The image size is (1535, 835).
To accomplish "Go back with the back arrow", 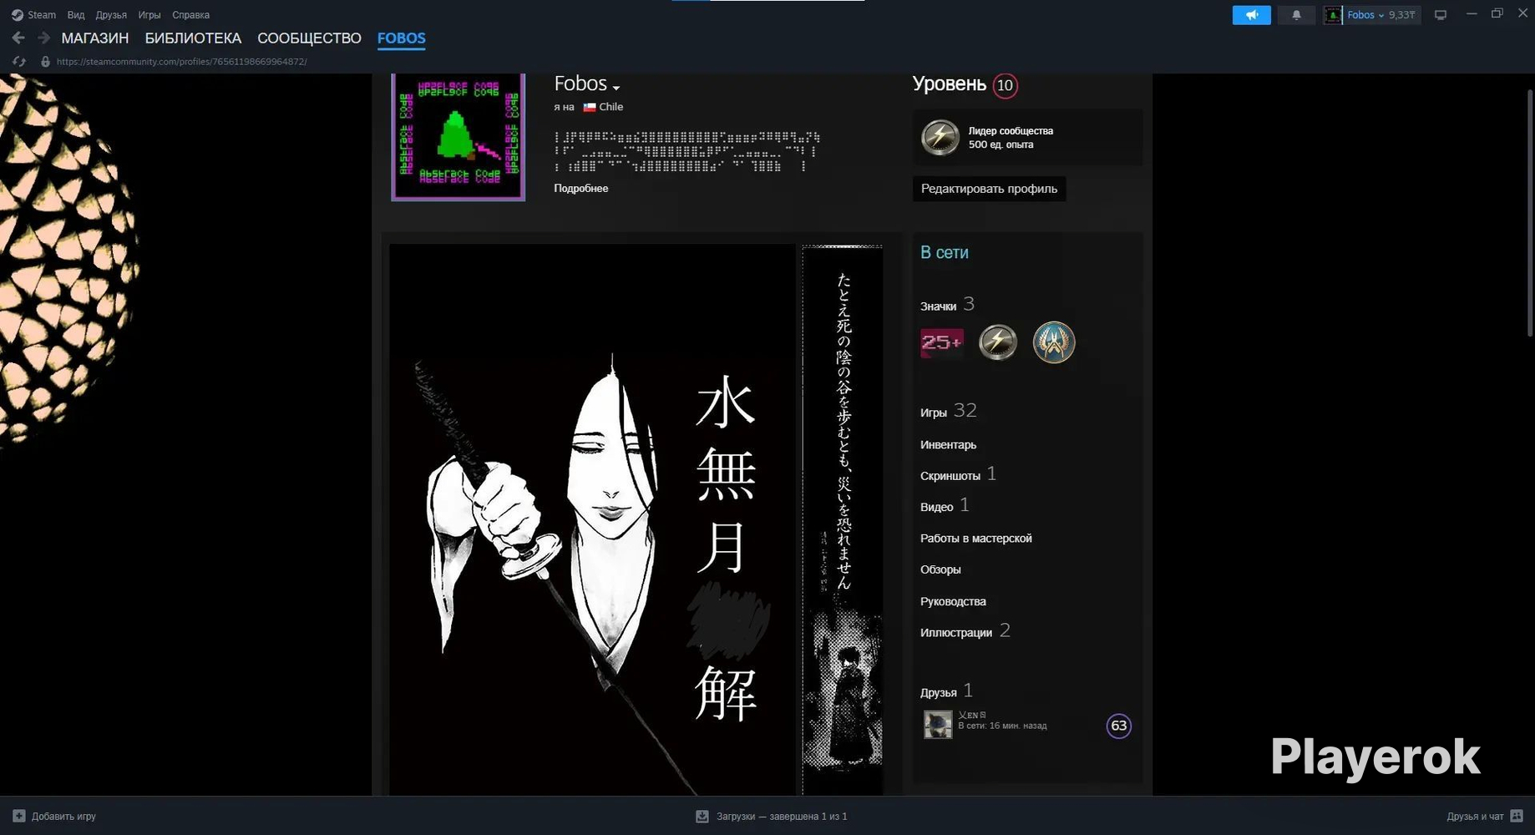I will [18, 38].
